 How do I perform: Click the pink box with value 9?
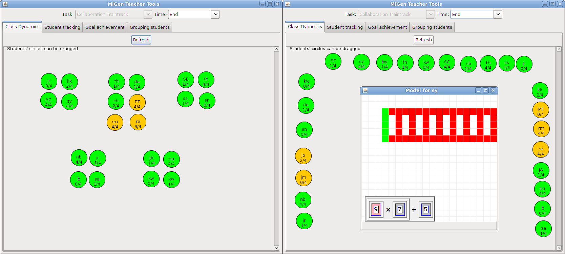[x=376, y=210]
